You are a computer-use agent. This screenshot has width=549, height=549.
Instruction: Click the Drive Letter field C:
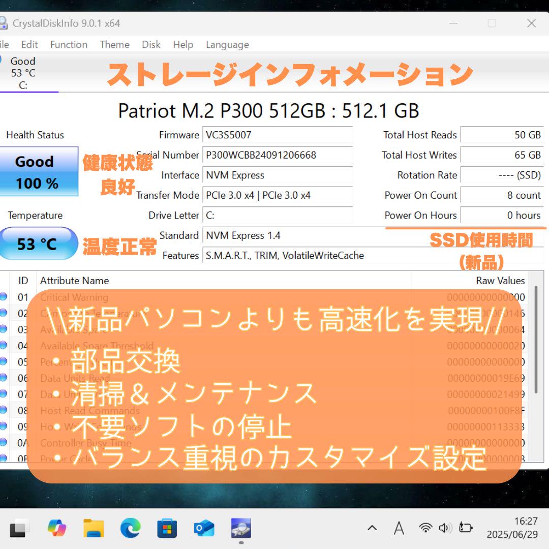(x=278, y=215)
